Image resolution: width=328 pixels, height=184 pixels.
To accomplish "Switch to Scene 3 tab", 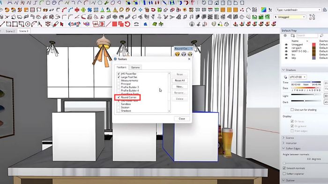I will pyautogui.click(x=23, y=31).
